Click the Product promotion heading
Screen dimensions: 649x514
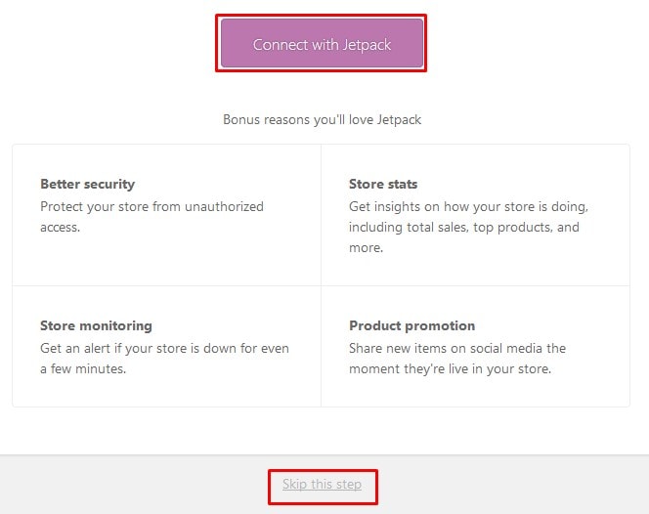[x=411, y=325]
